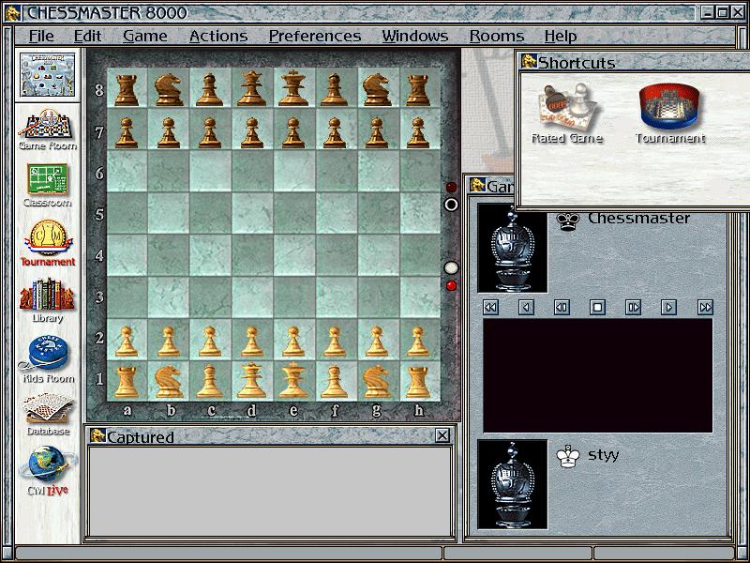
Task: Select the white knight on g1
Action: pos(377,382)
